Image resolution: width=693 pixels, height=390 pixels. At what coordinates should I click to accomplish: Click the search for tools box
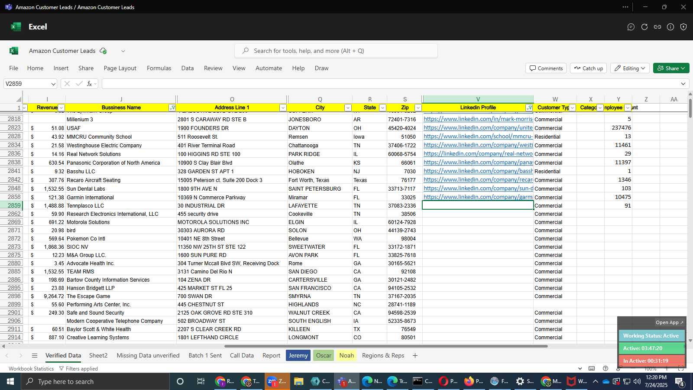336,51
